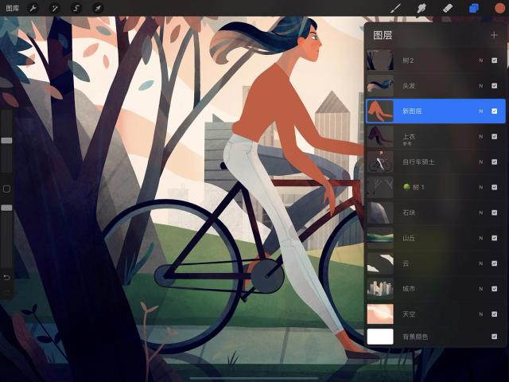
Task: Uncheck visibility of 背景颜色 layer
Action: click(x=494, y=337)
